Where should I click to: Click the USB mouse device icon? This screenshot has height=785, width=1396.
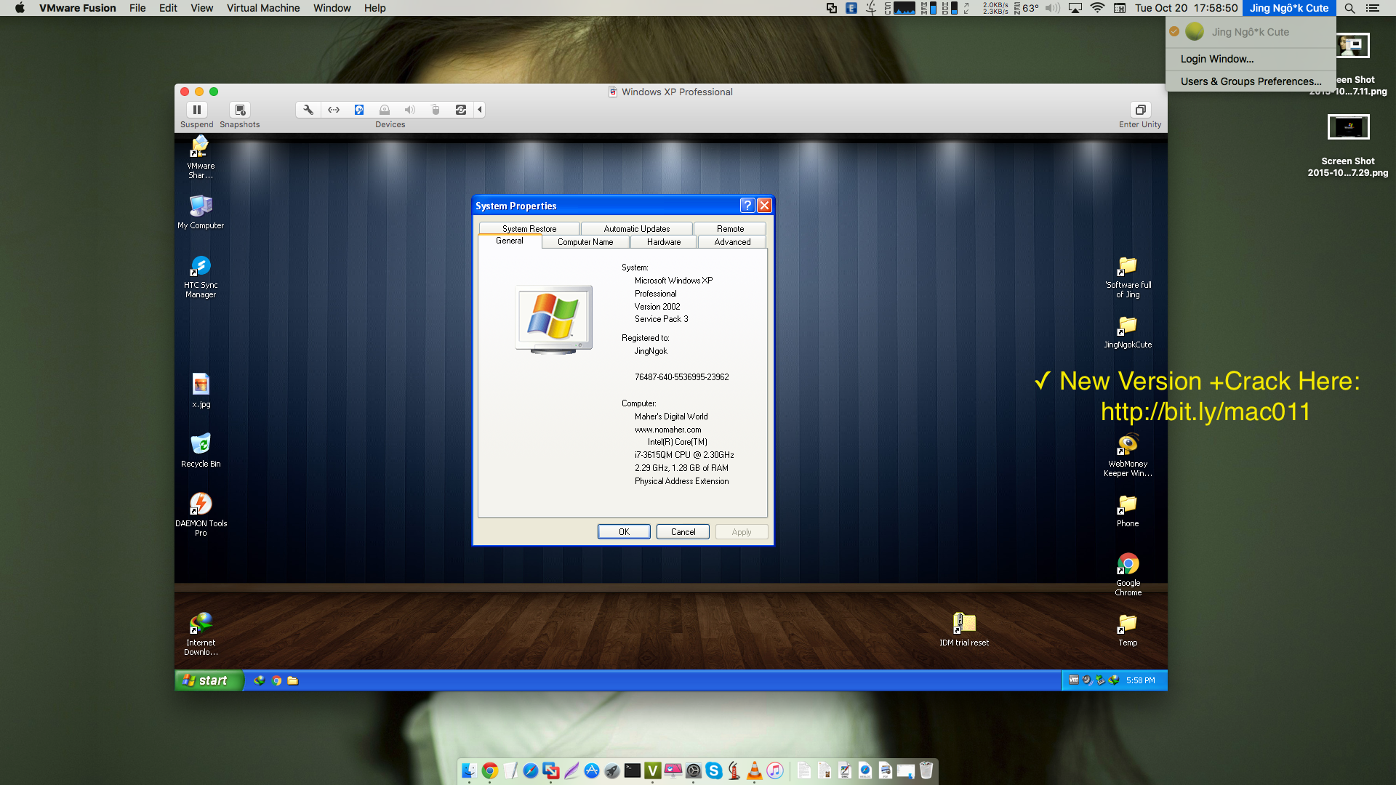436,110
